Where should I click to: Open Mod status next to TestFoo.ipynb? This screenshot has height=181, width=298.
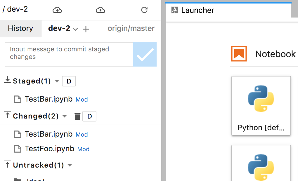pos(83,149)
